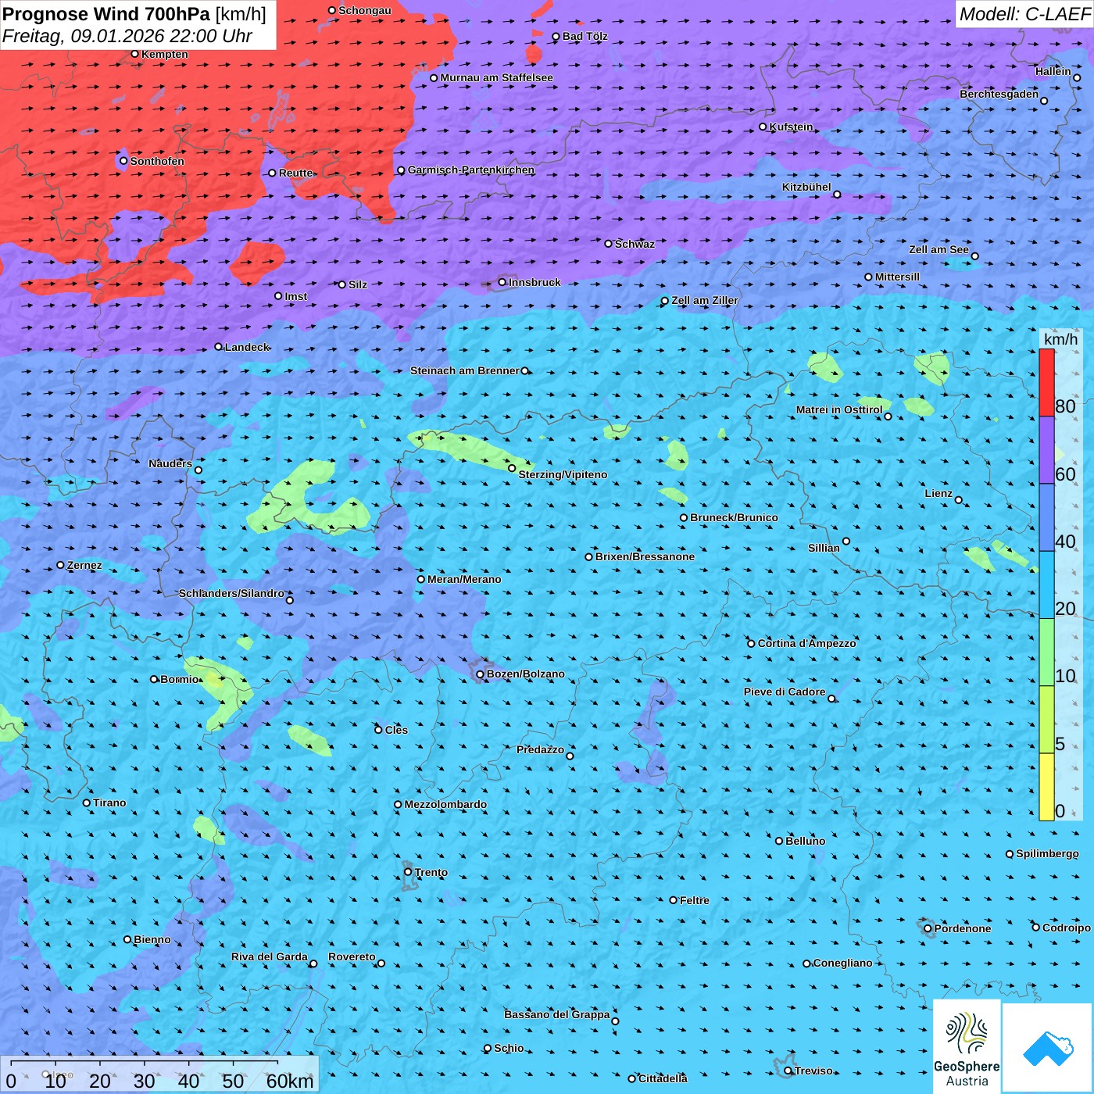Click the Treviso label
Viewport: 1094px width, 1094px height.
(814, 1071)
